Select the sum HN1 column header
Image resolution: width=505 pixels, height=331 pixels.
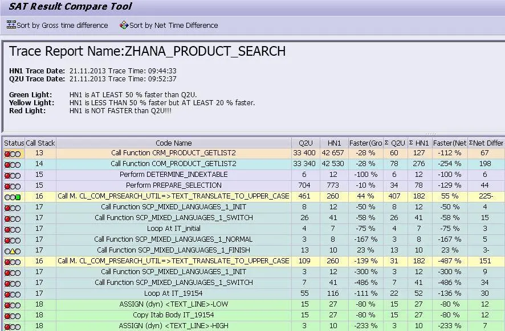[x=420, y=143]
